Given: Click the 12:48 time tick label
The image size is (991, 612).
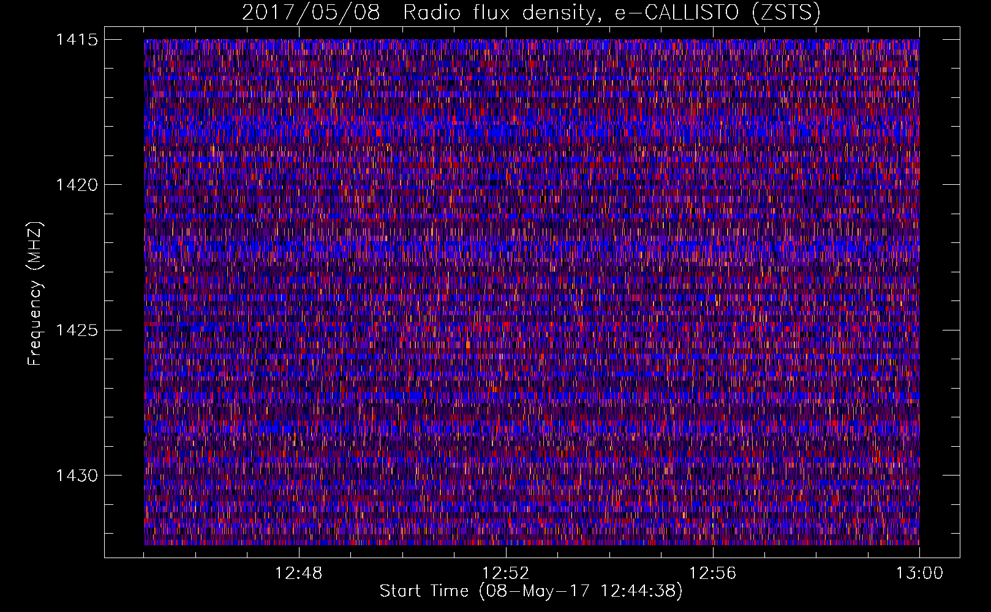Looking at the screenshot, I should [299, 573].
